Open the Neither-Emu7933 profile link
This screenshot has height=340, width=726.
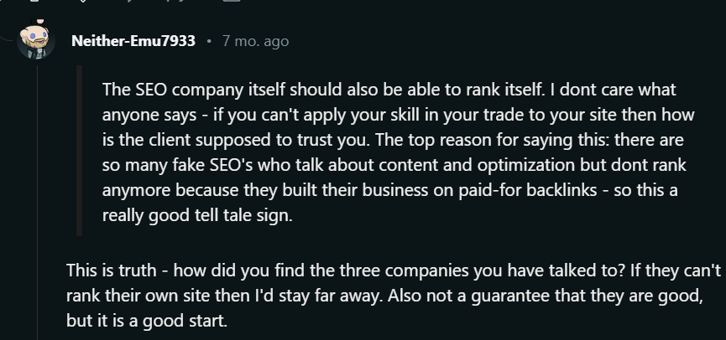pos(133,41)
